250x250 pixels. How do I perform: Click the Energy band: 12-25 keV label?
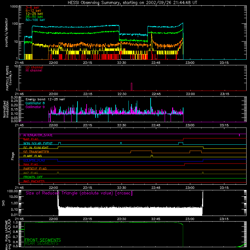pyautogui.click(x=45, y=99)
